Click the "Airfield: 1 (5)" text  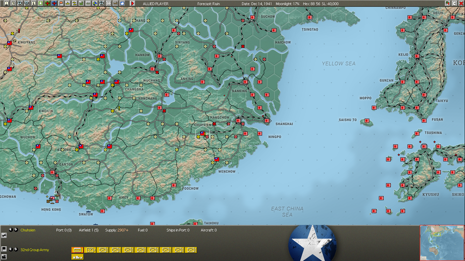(x=89, y=230)
